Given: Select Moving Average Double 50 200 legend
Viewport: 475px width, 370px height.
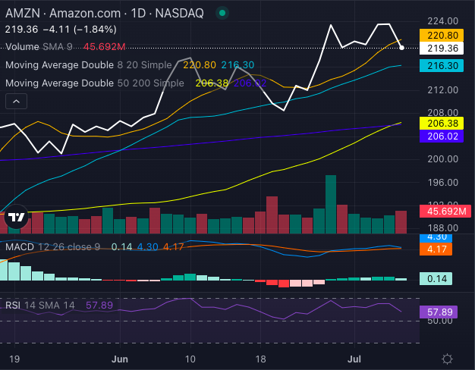Looking at the screenshot, I should pyautogui.click(x=95, y=83).
